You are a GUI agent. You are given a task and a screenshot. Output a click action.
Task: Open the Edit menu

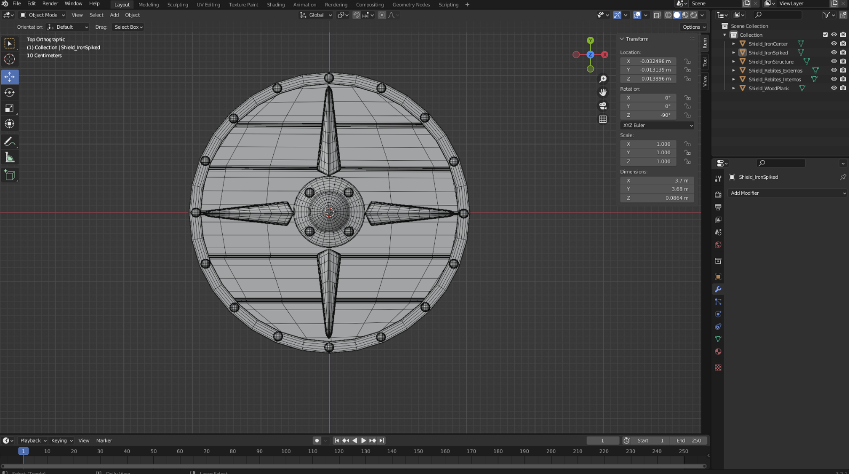coord(32,4)
